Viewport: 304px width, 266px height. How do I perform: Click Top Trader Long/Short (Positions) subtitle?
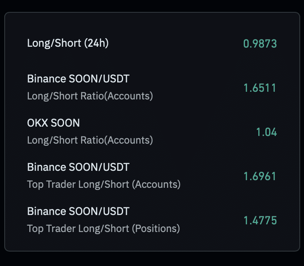point(104,228)
